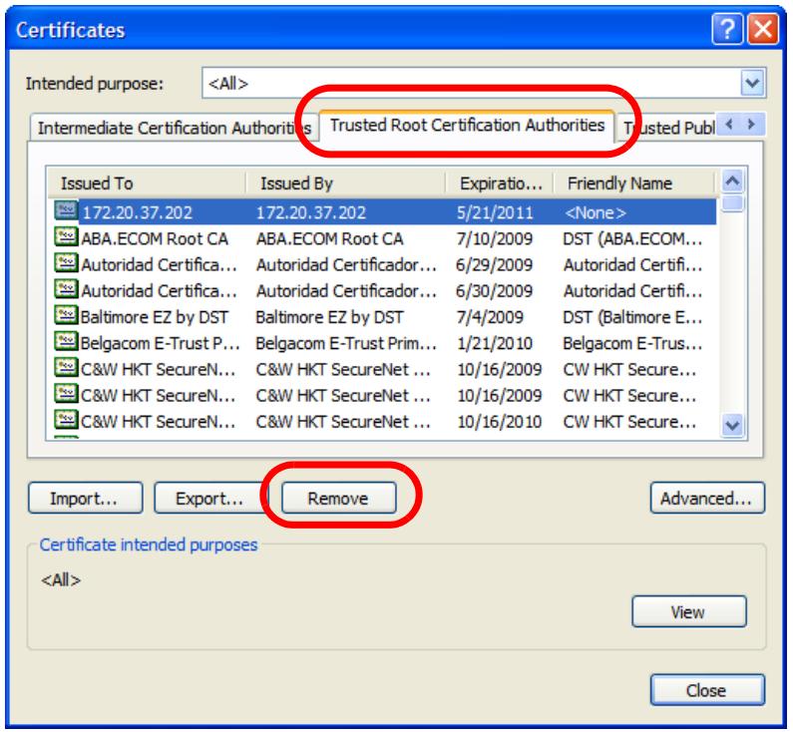This screenshot has height=732, width=793.
Task: Click expiration date 1/21/2010
Action: (x=495, y=343)
